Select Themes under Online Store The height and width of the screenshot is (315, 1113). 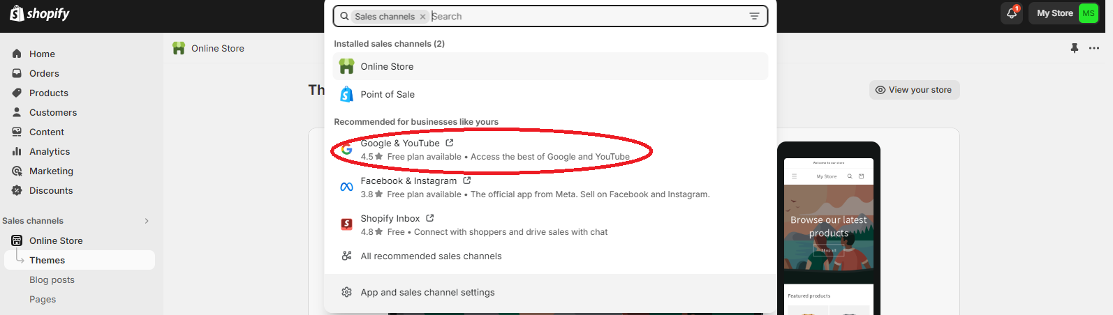80,260
